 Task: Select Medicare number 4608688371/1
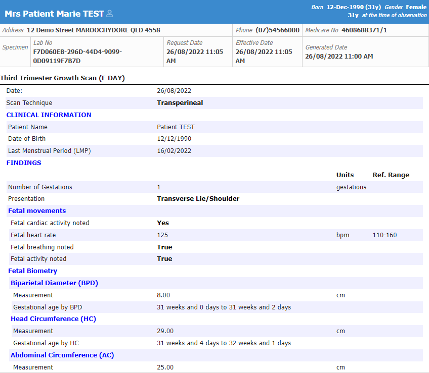click(x=364, y=30)
